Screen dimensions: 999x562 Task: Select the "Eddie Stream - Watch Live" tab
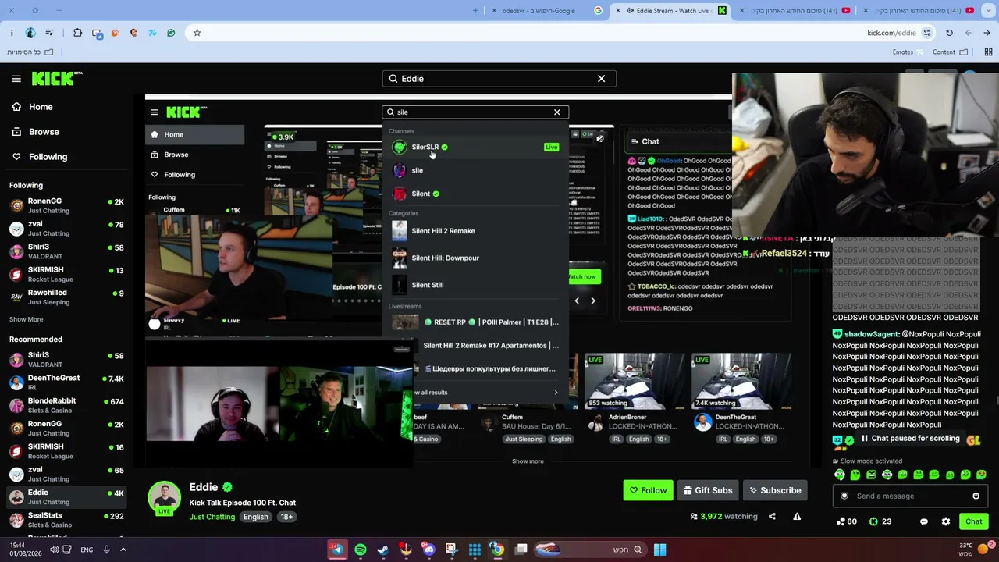pos(671,11)
